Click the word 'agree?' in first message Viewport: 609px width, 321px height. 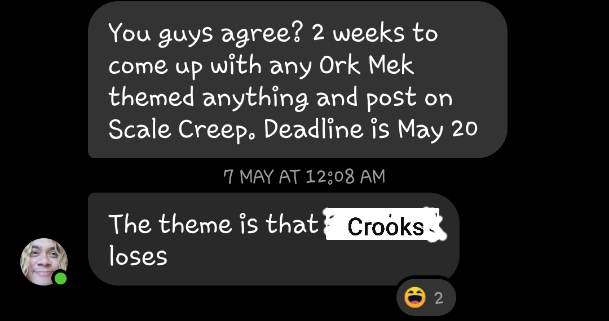point(261,34)
